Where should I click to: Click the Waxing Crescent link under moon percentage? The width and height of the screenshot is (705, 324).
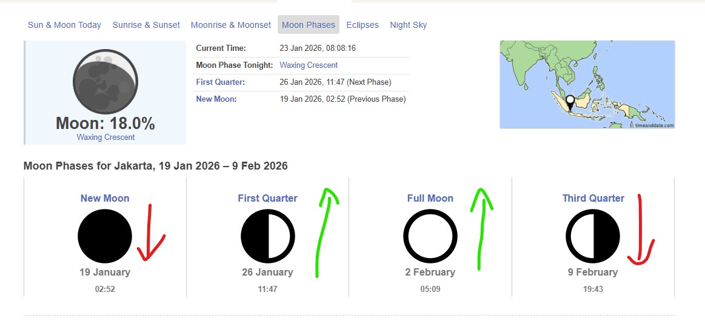click(105, 137)
